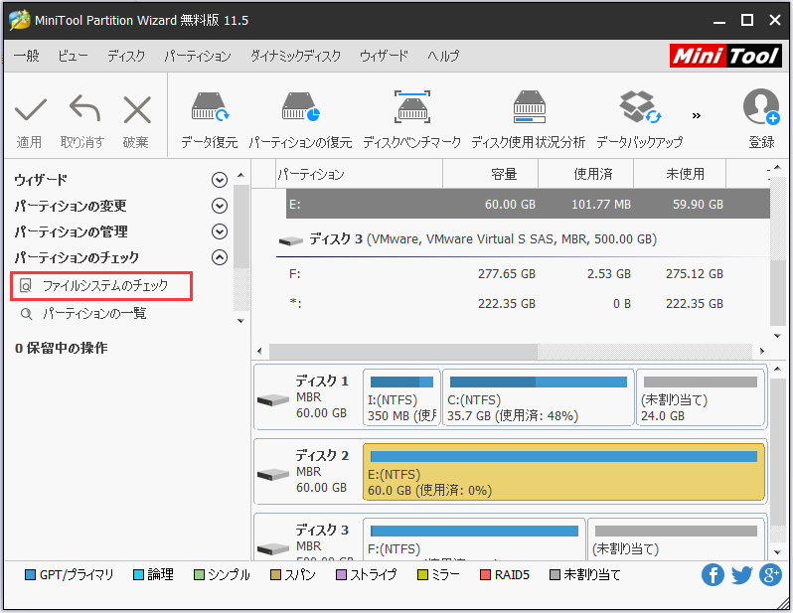Select the E:(NTFS) partition block on ディスク 2
Viewport: 793px width, 613px height.
[563, 471]
